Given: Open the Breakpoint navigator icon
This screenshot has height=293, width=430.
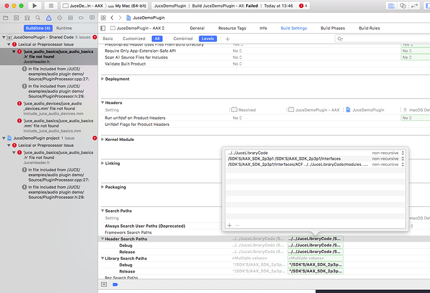Looking at the screenshot, I should 81,18.
